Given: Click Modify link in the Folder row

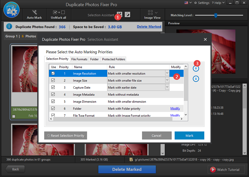Looking at the screenshot, I should point(175,108).
